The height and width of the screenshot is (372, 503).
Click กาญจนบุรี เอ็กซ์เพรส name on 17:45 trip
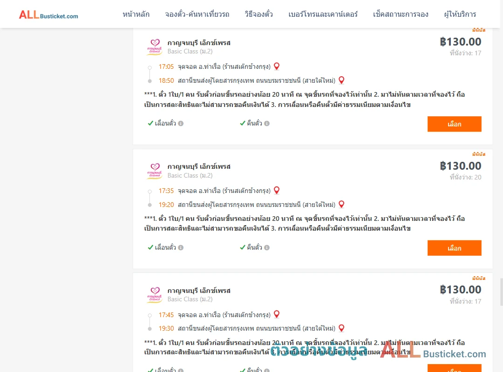coord(199,291)
